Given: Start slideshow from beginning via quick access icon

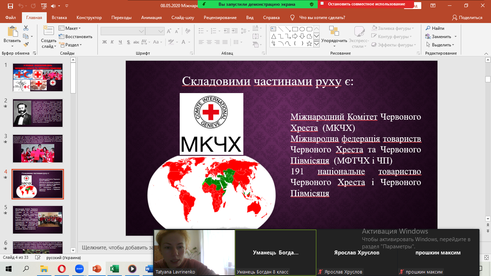Looking at the screenshot, I should pos(43,6).
